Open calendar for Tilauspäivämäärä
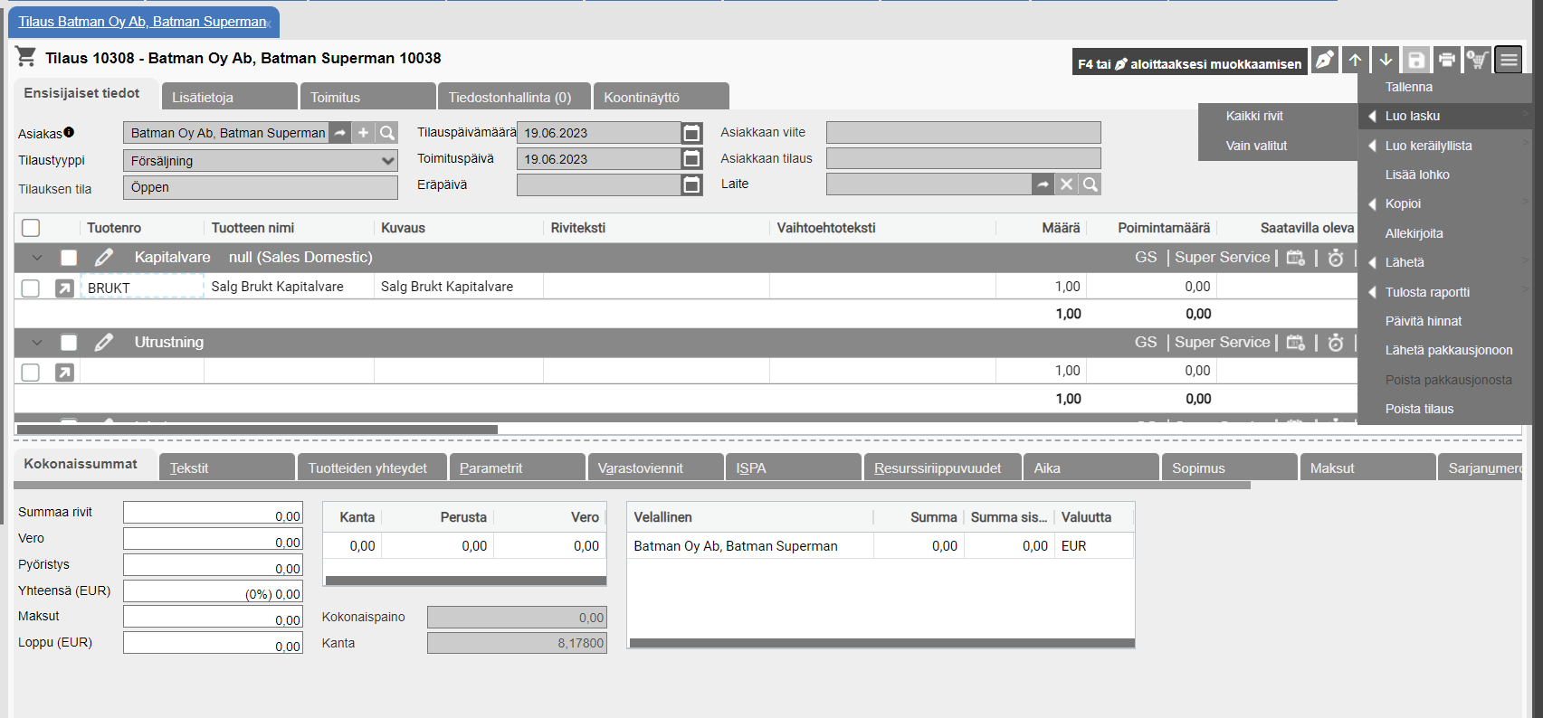1543x718 pixels. click(691, 133)
